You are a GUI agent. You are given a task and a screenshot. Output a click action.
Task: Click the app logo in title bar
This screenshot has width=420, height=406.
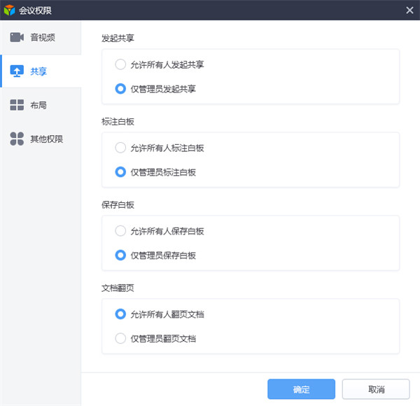[x=9, y=9]
